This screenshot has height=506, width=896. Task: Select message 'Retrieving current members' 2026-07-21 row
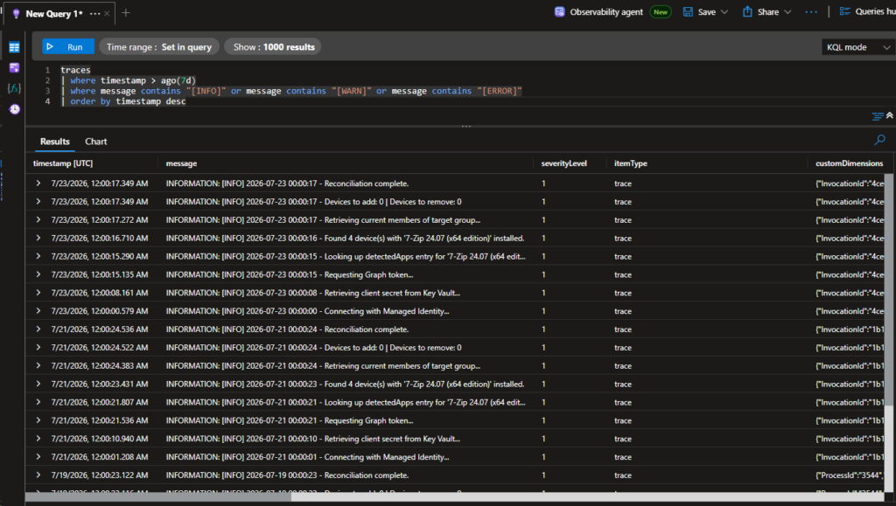tap(323, 365)
